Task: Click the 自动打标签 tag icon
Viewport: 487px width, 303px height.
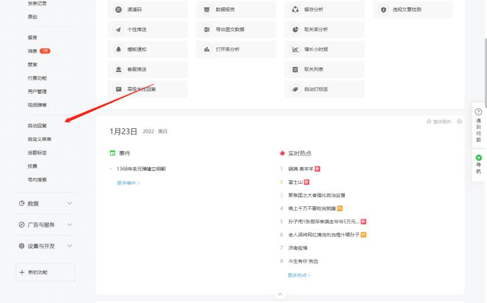Action: tap(295, 89)
